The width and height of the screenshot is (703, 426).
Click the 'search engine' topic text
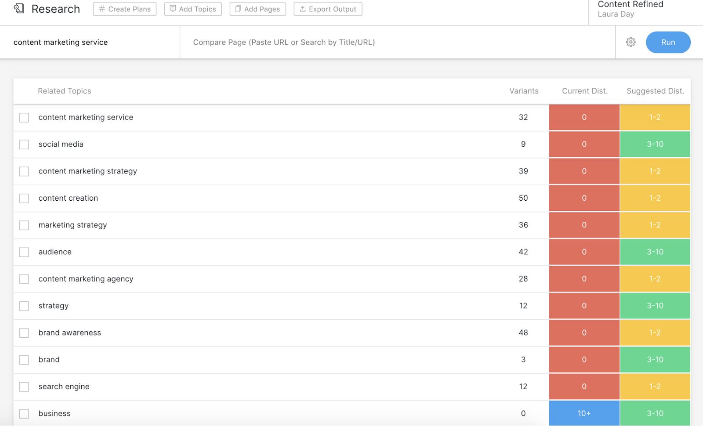[x=64, y=386]
